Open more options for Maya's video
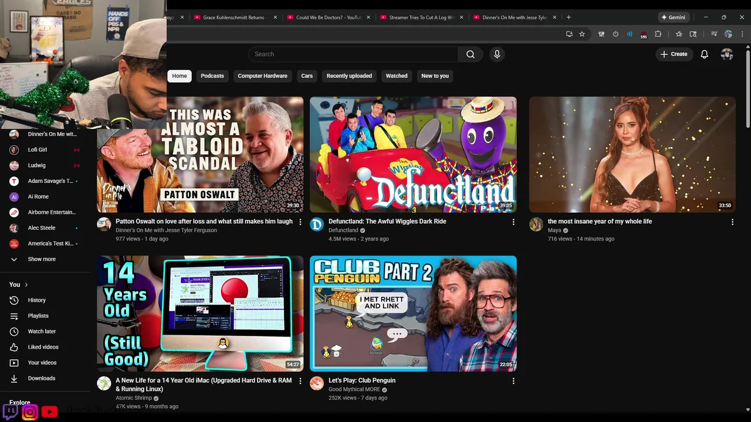751x422 pixels. pos(732,222)
